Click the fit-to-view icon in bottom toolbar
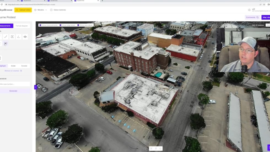The width and height of the screenshot is (270, 152). (x=151, y=148)
